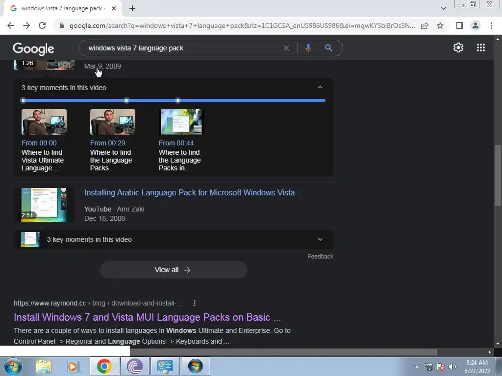Clear the search query text

286,48
